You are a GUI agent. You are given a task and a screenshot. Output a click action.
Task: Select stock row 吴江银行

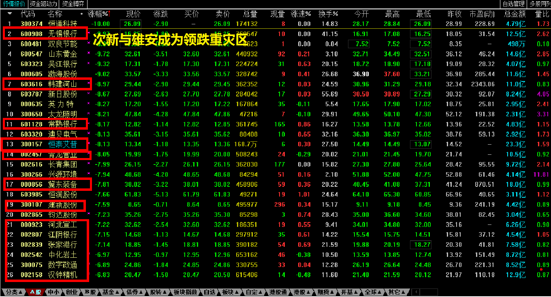point(275,64)
